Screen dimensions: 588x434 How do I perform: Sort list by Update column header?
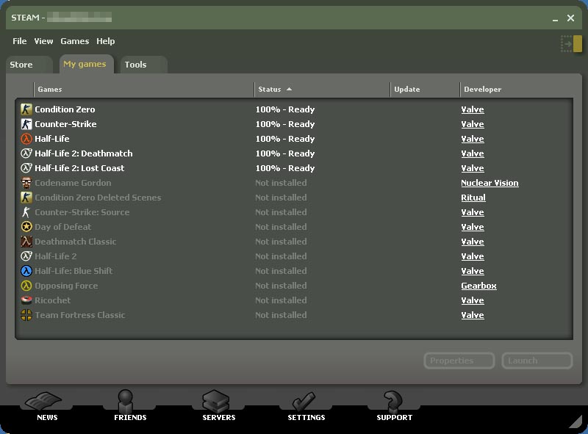click(425, 89)
